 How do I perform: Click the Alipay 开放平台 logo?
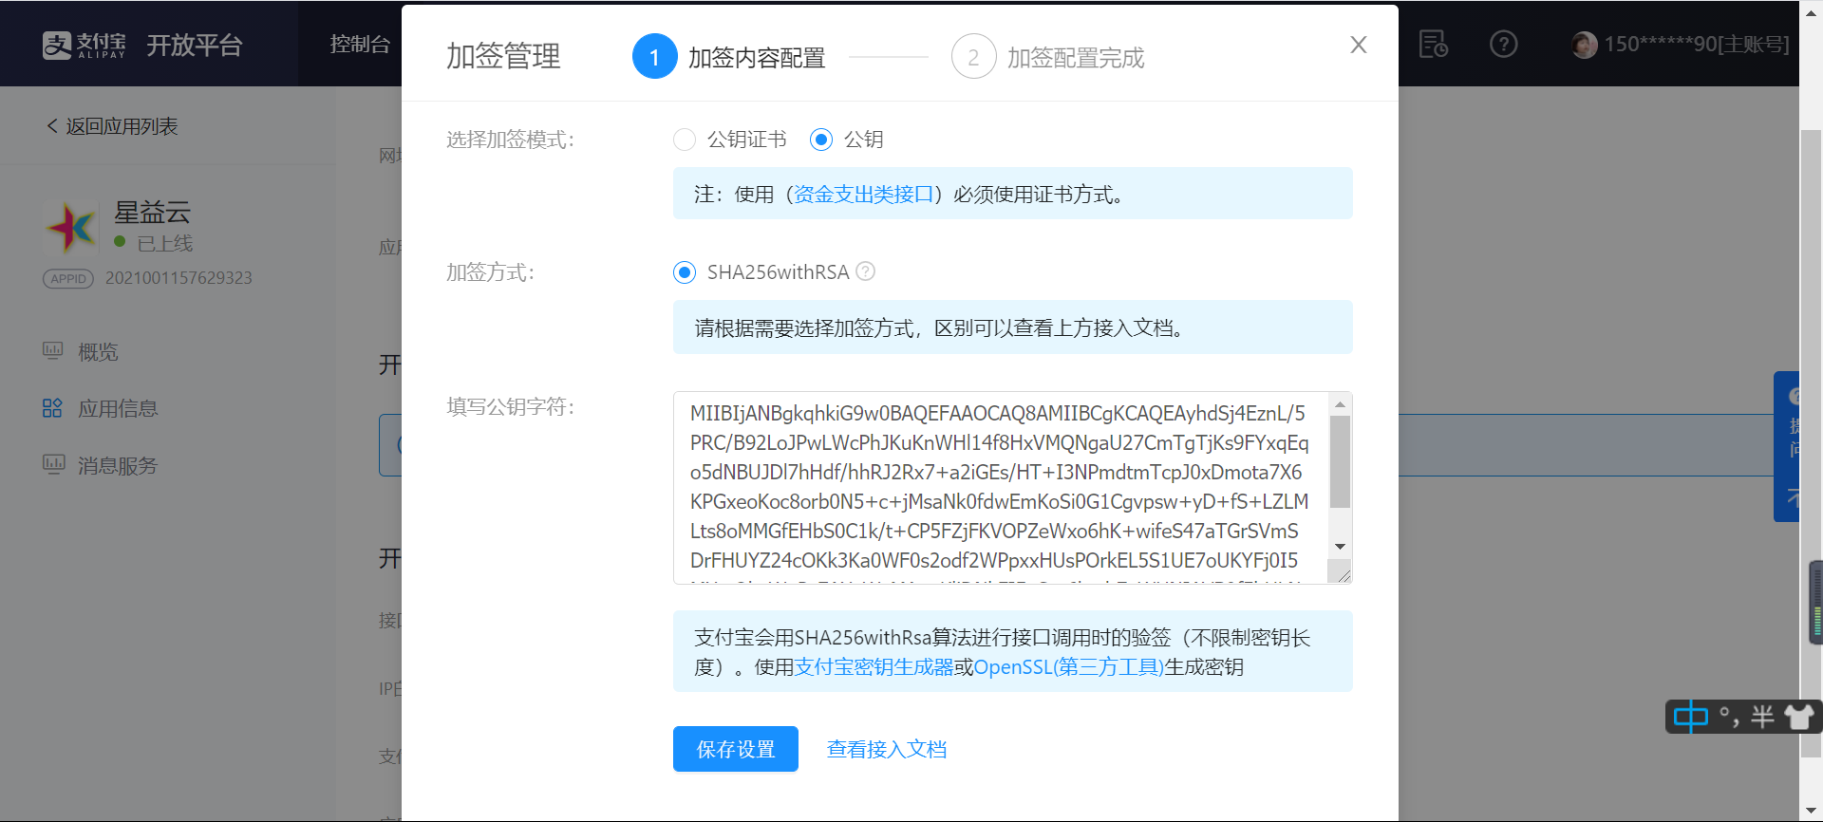point(142,45)
